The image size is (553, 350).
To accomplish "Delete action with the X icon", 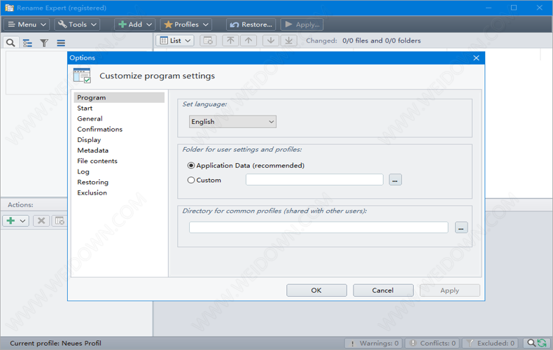I will (x=41, y=221).
